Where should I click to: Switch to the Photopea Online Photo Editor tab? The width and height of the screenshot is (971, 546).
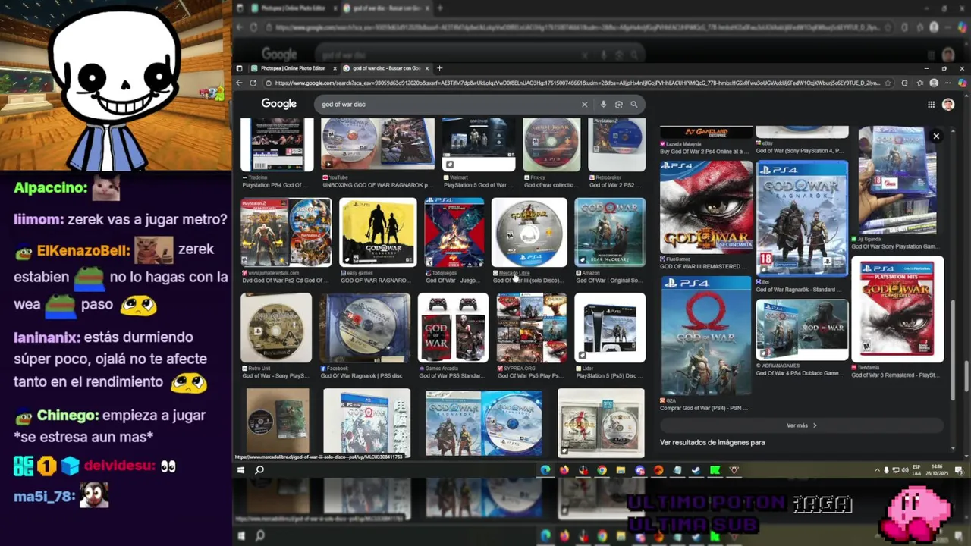293,68
